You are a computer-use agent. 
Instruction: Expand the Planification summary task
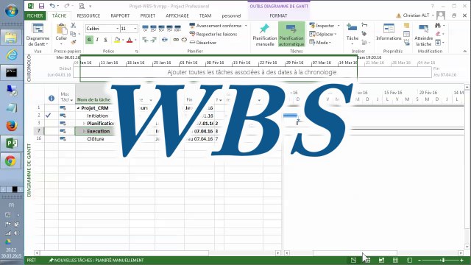point(84,124)
